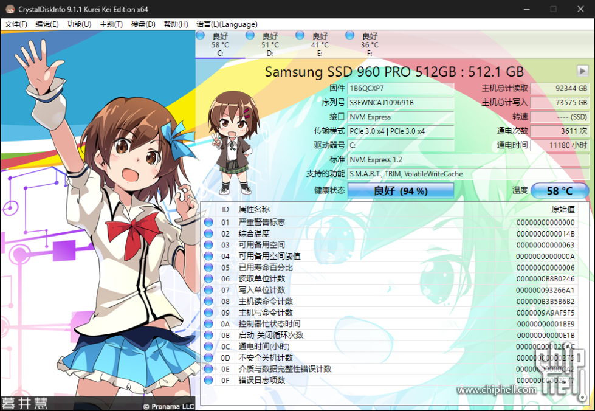Click status orb for 08 主机读命令计数
595x411 pixels.
pyautogui.click(x=208, y=301)
